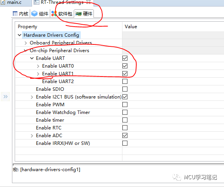This screenshot has height=187, width=224.
Task: Click the 硬件 circuit board icon
Action: [78, 14]
